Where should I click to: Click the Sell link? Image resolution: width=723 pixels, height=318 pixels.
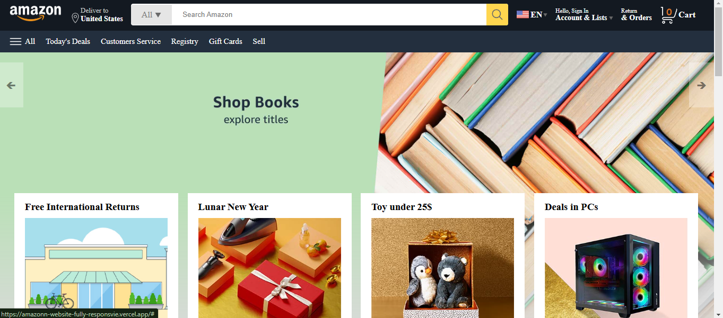click(259, 41)
